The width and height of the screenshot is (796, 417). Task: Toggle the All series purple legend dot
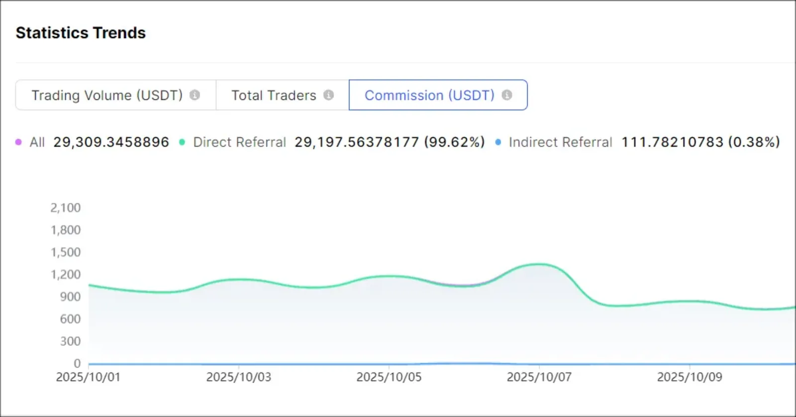18,142
